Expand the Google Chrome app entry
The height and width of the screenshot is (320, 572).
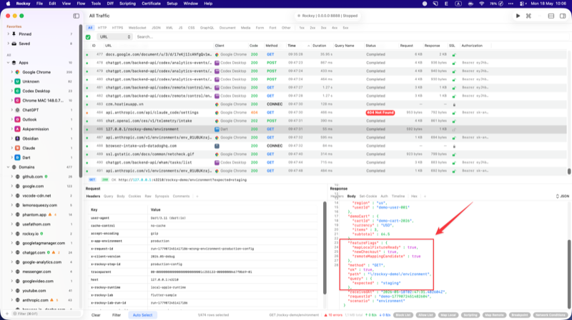pos(11,72)
